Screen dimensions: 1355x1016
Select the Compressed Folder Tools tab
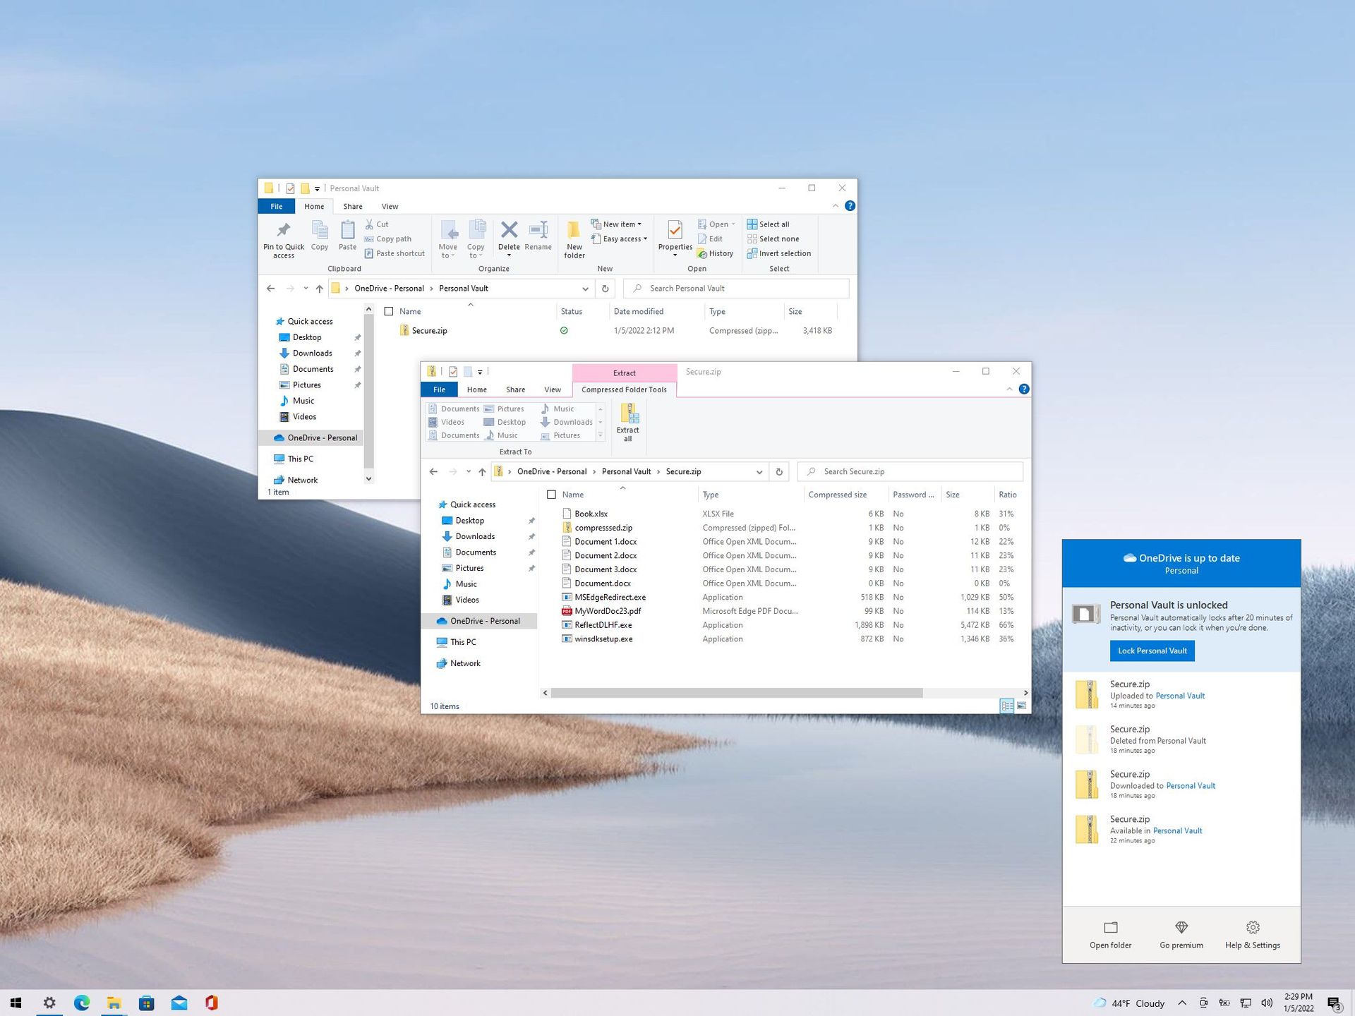point(623,389)
